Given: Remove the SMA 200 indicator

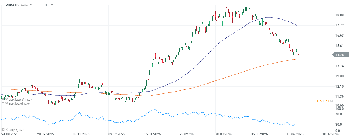Looking at the screenshot, I should [6, 100].
